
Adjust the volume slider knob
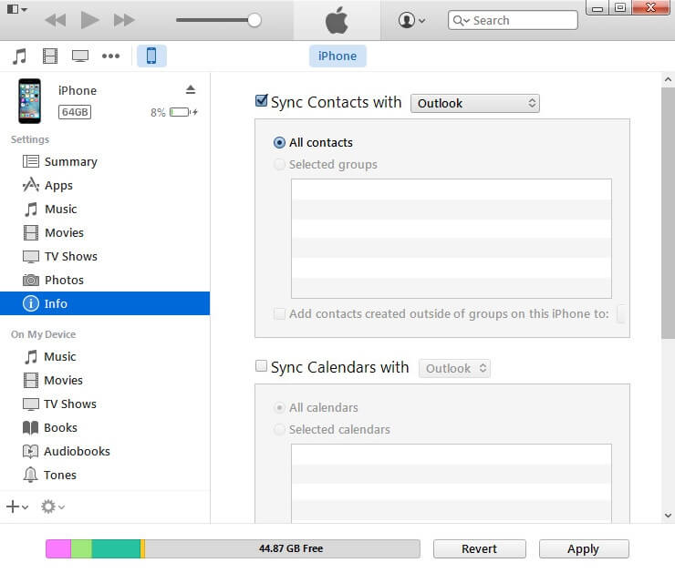254,20
